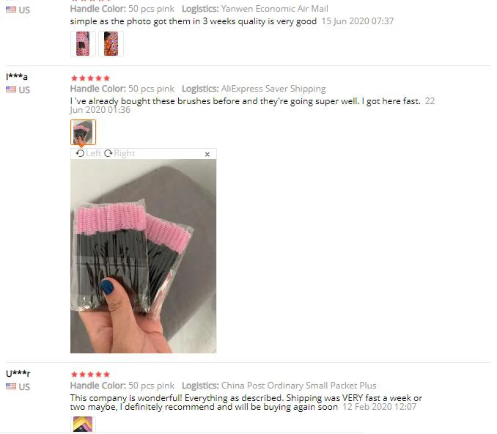
Task: Click the Yanwen Economic Air Mail text
Action: pos(274,9)
